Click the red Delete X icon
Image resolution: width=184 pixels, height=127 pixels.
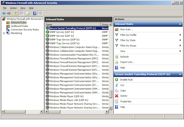pyautogui.click(x=117, y=96)
